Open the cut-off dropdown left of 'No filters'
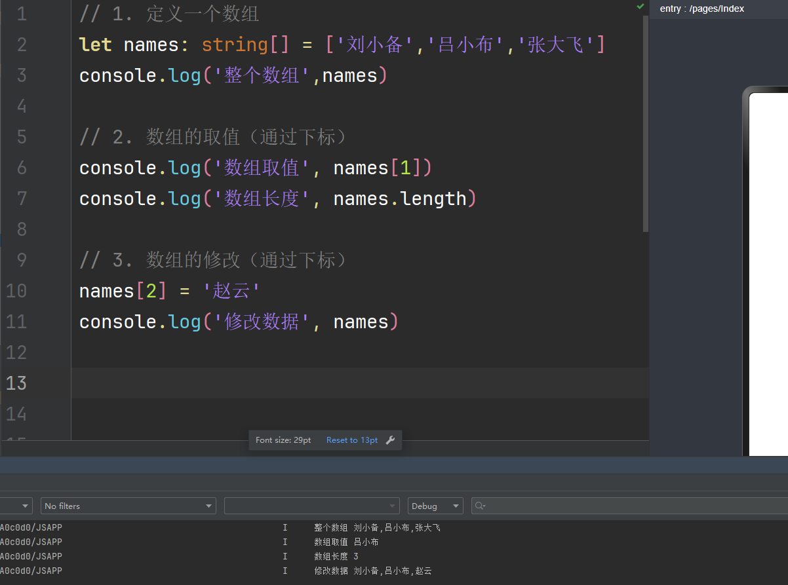The width and height of the screenshot is (788, 585). [x=16, y=506]
